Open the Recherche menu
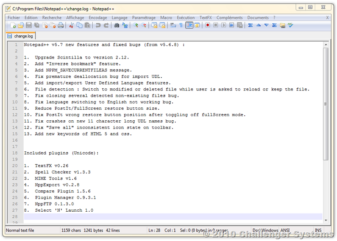 (52, 18)
